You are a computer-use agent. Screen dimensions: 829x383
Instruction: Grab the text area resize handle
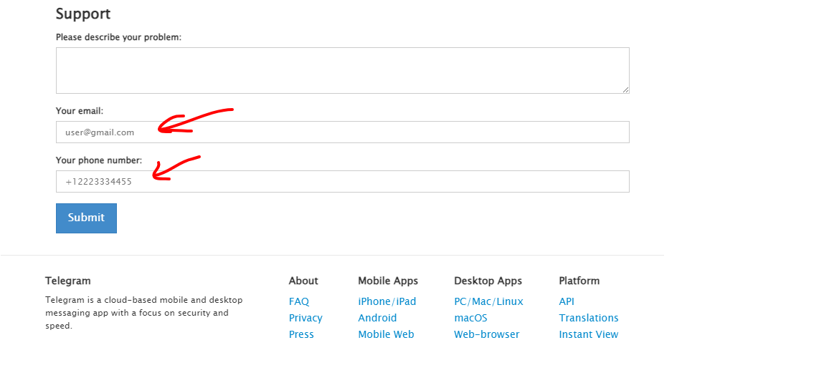click(x=625, y=89)
